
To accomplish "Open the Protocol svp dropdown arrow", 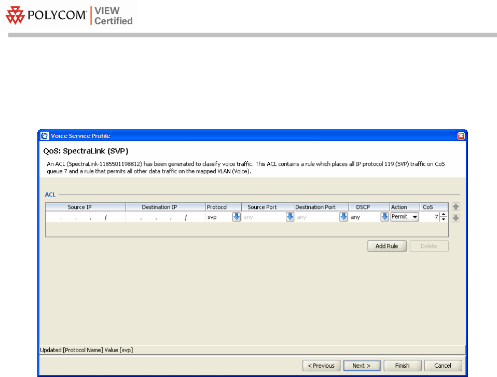I will pos(237,217).
